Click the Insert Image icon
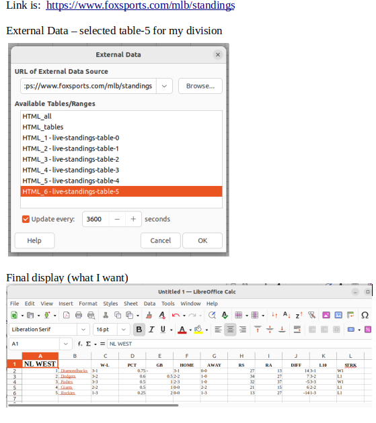376x423 pixels. click(326, 315)
